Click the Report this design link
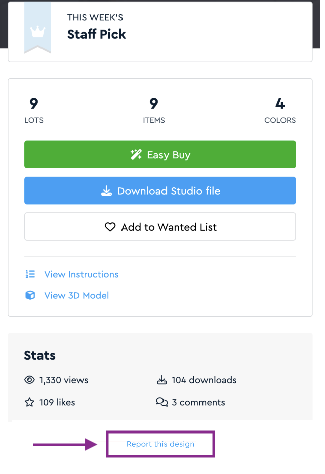325x474 pixels. (x=160, y=444)
